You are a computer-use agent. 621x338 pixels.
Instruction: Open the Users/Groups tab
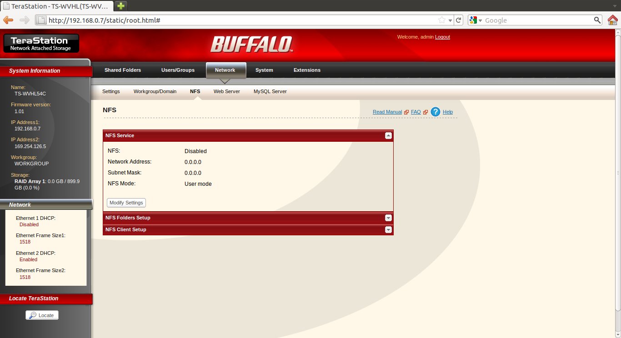178,70
